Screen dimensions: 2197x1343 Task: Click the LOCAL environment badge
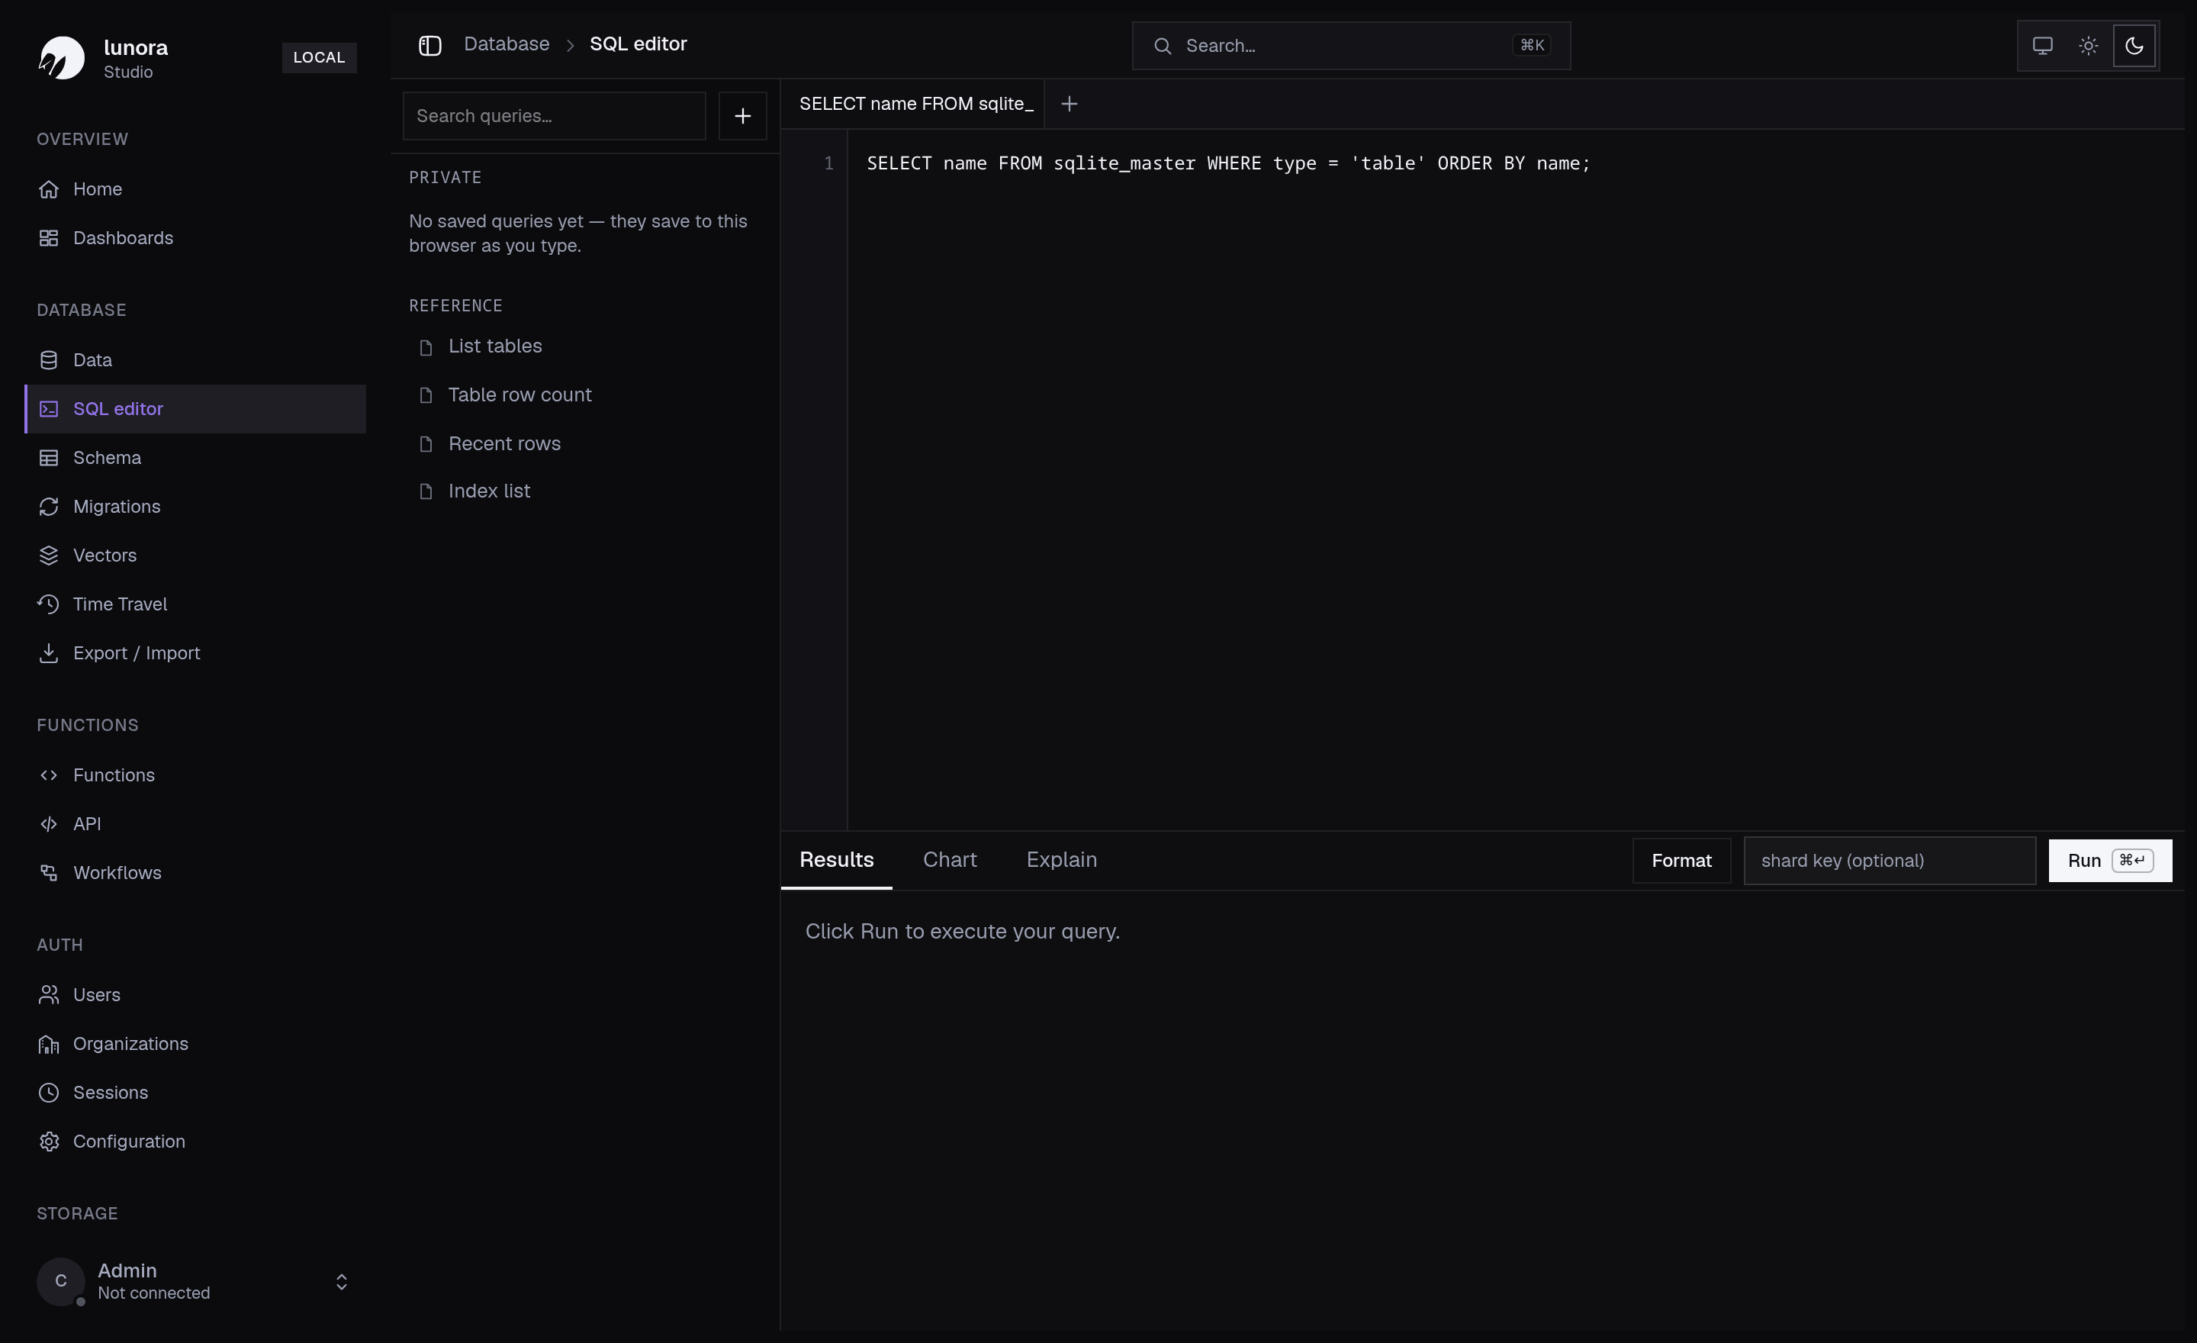click(319, 58)
